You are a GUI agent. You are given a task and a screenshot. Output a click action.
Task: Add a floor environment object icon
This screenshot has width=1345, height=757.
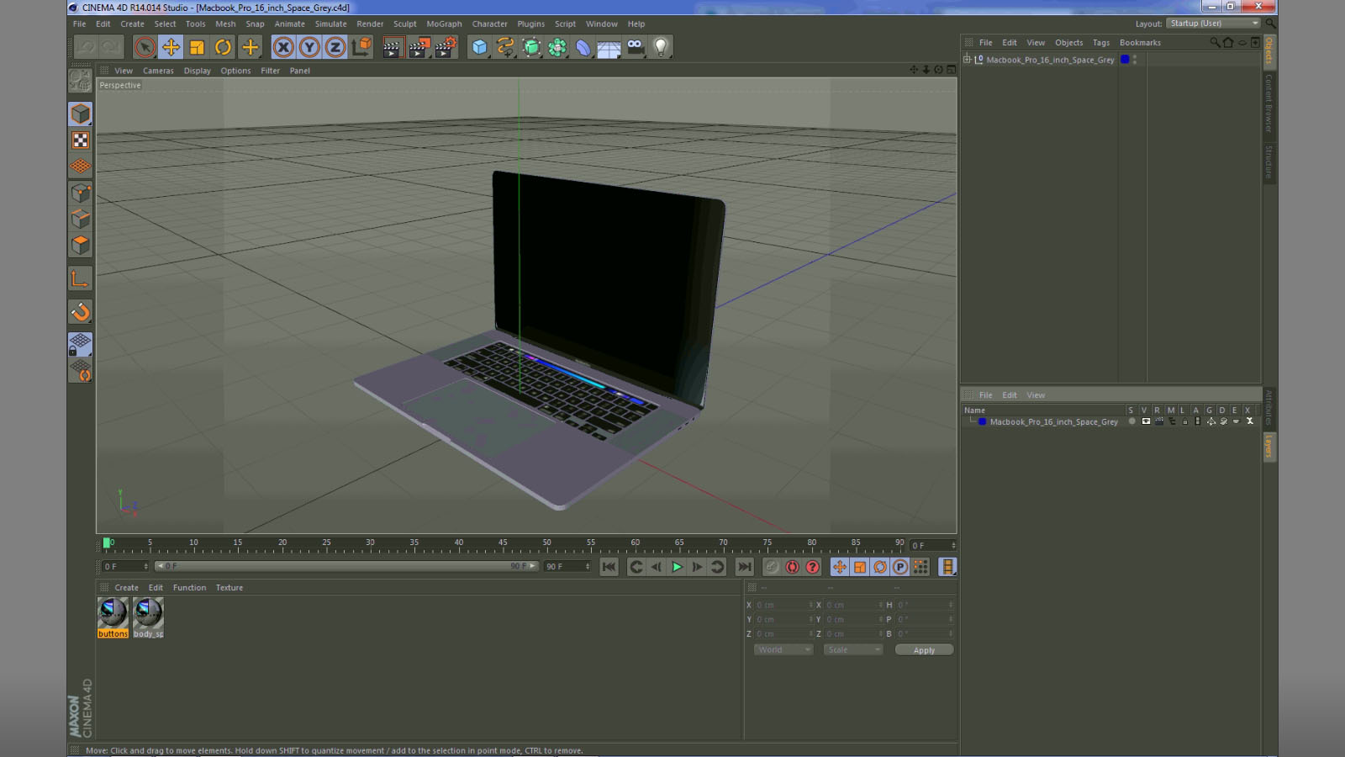[609, 47]
